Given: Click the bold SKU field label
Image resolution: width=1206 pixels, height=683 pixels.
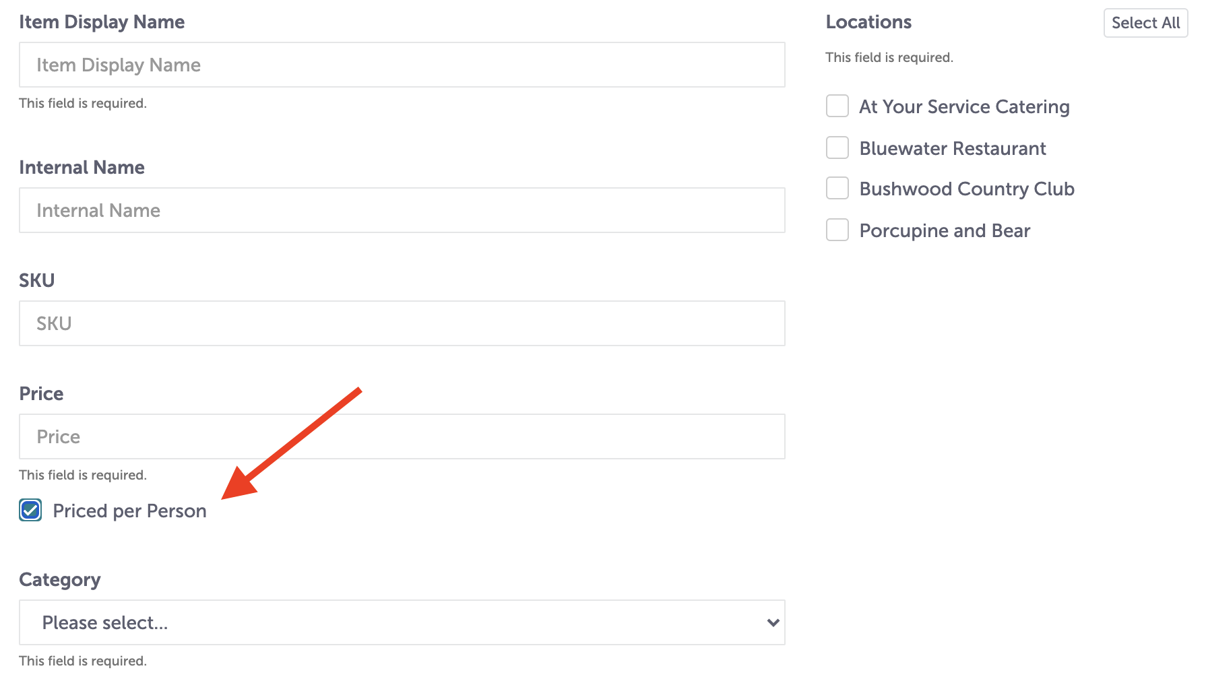Looking at the screenshot, I should tap(36, 280).
